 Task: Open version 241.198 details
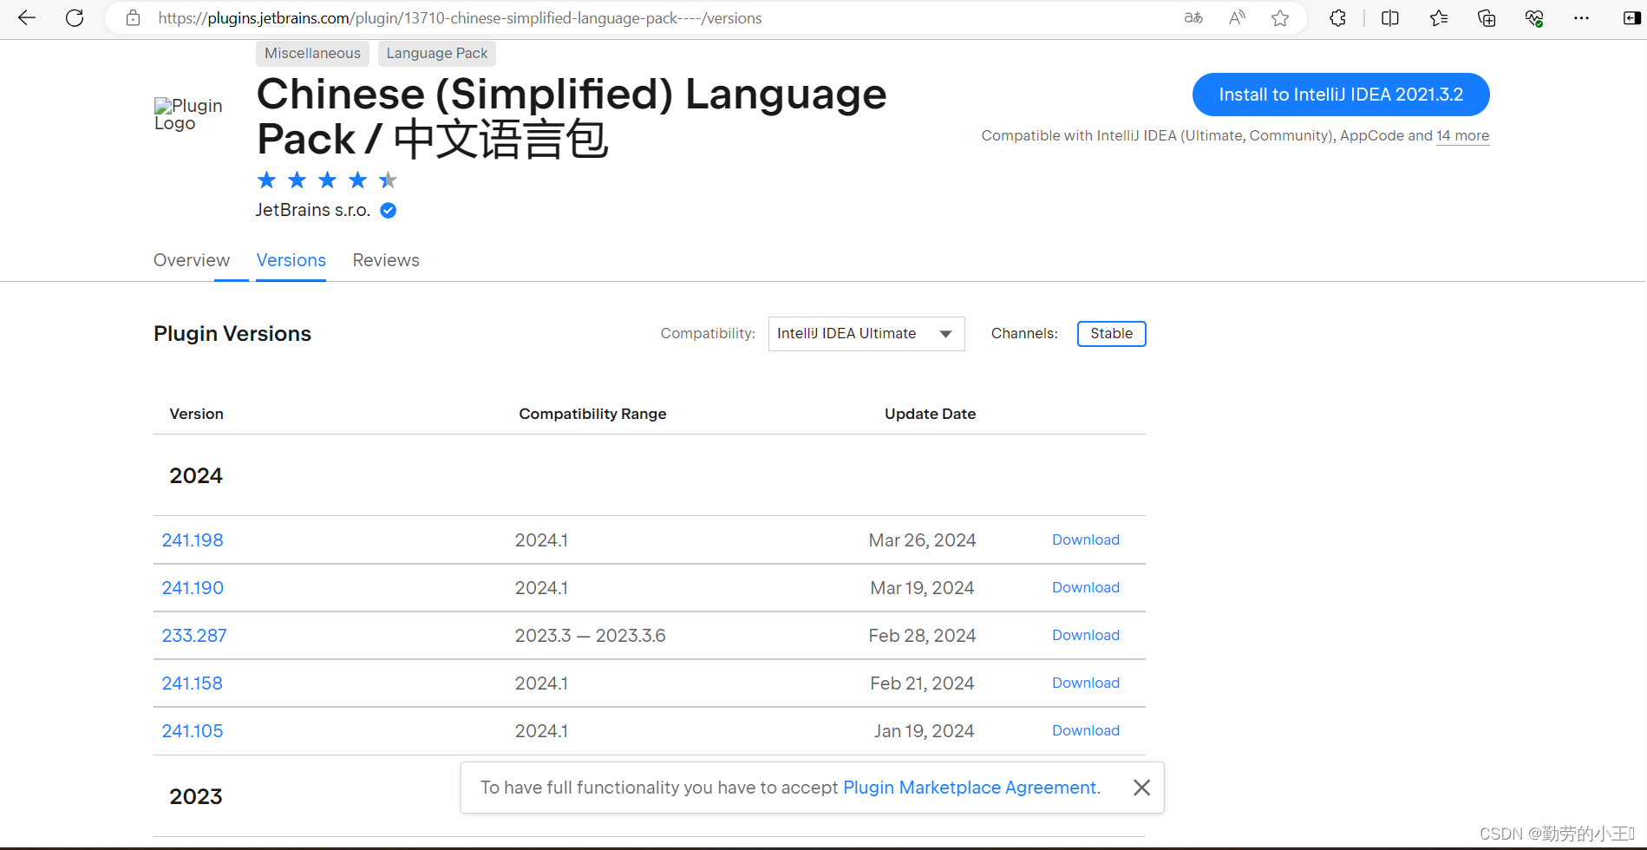(x=193, y=540)
